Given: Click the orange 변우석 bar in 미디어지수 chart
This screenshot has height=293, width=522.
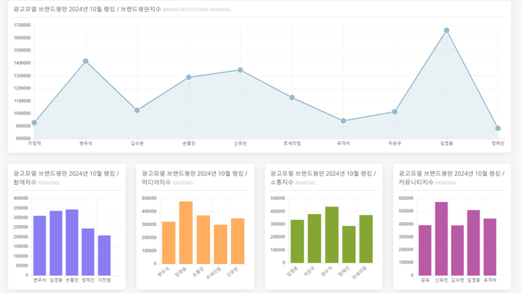Looking at the screenshot, I should click(x=169, y=243).
